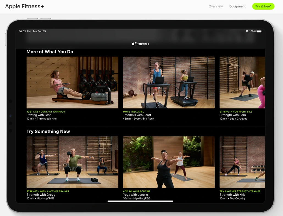The image size is (283, 216).
Task: Click the Apple Fitness+ page title
Action: tap(24, 6)
